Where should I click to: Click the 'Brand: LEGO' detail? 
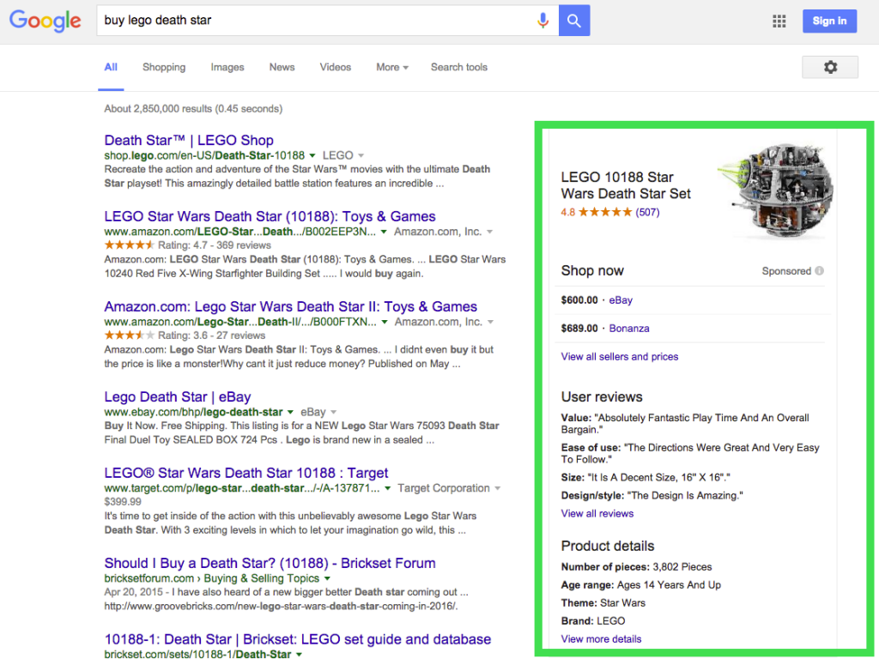pos(593,621)
